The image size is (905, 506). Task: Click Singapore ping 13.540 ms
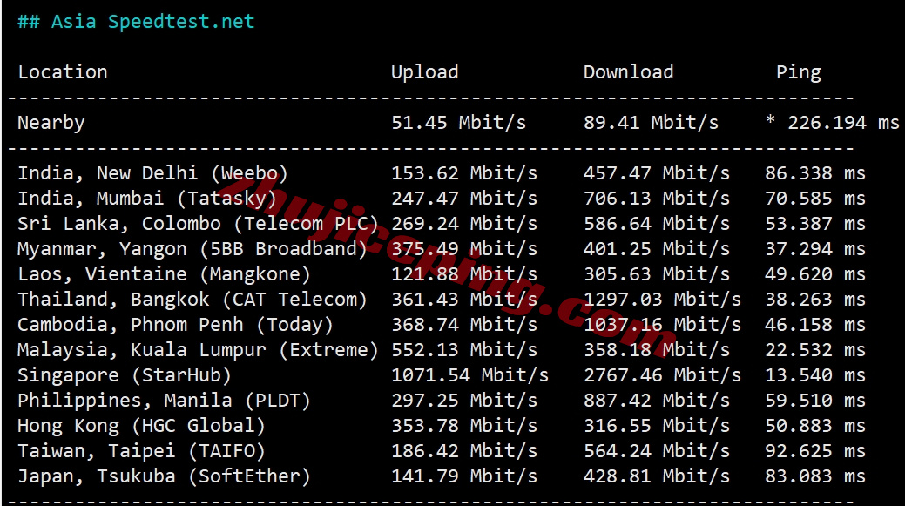pyautogui.click(x=815, y=375)
